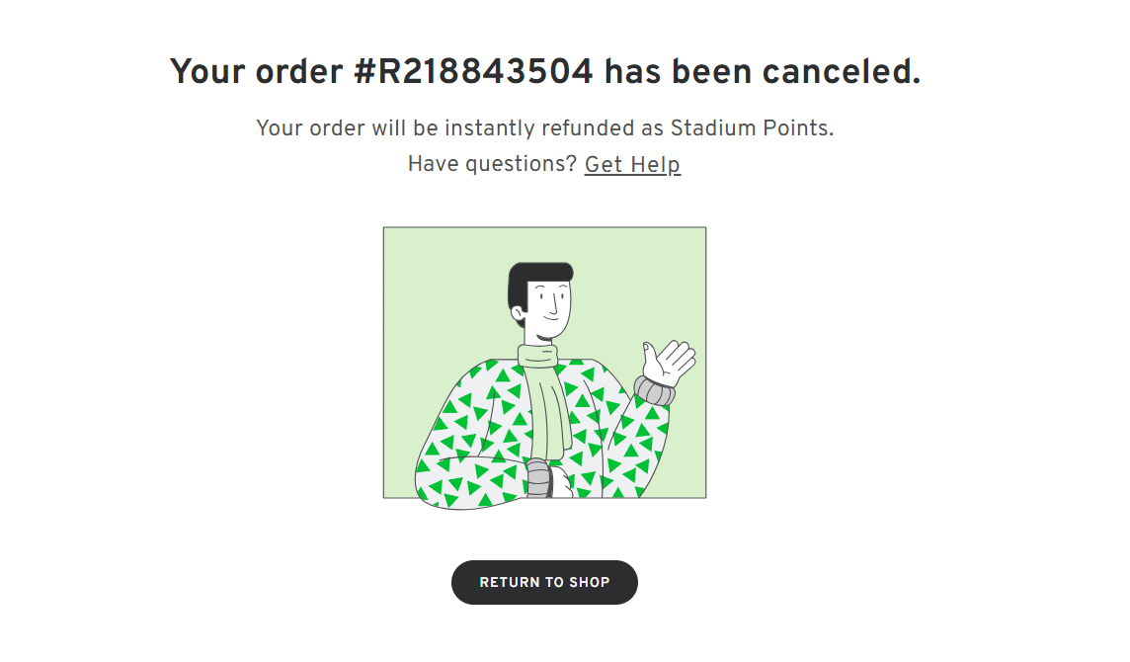
Task: Click the waving hand in the illustration
Action: 669,363
